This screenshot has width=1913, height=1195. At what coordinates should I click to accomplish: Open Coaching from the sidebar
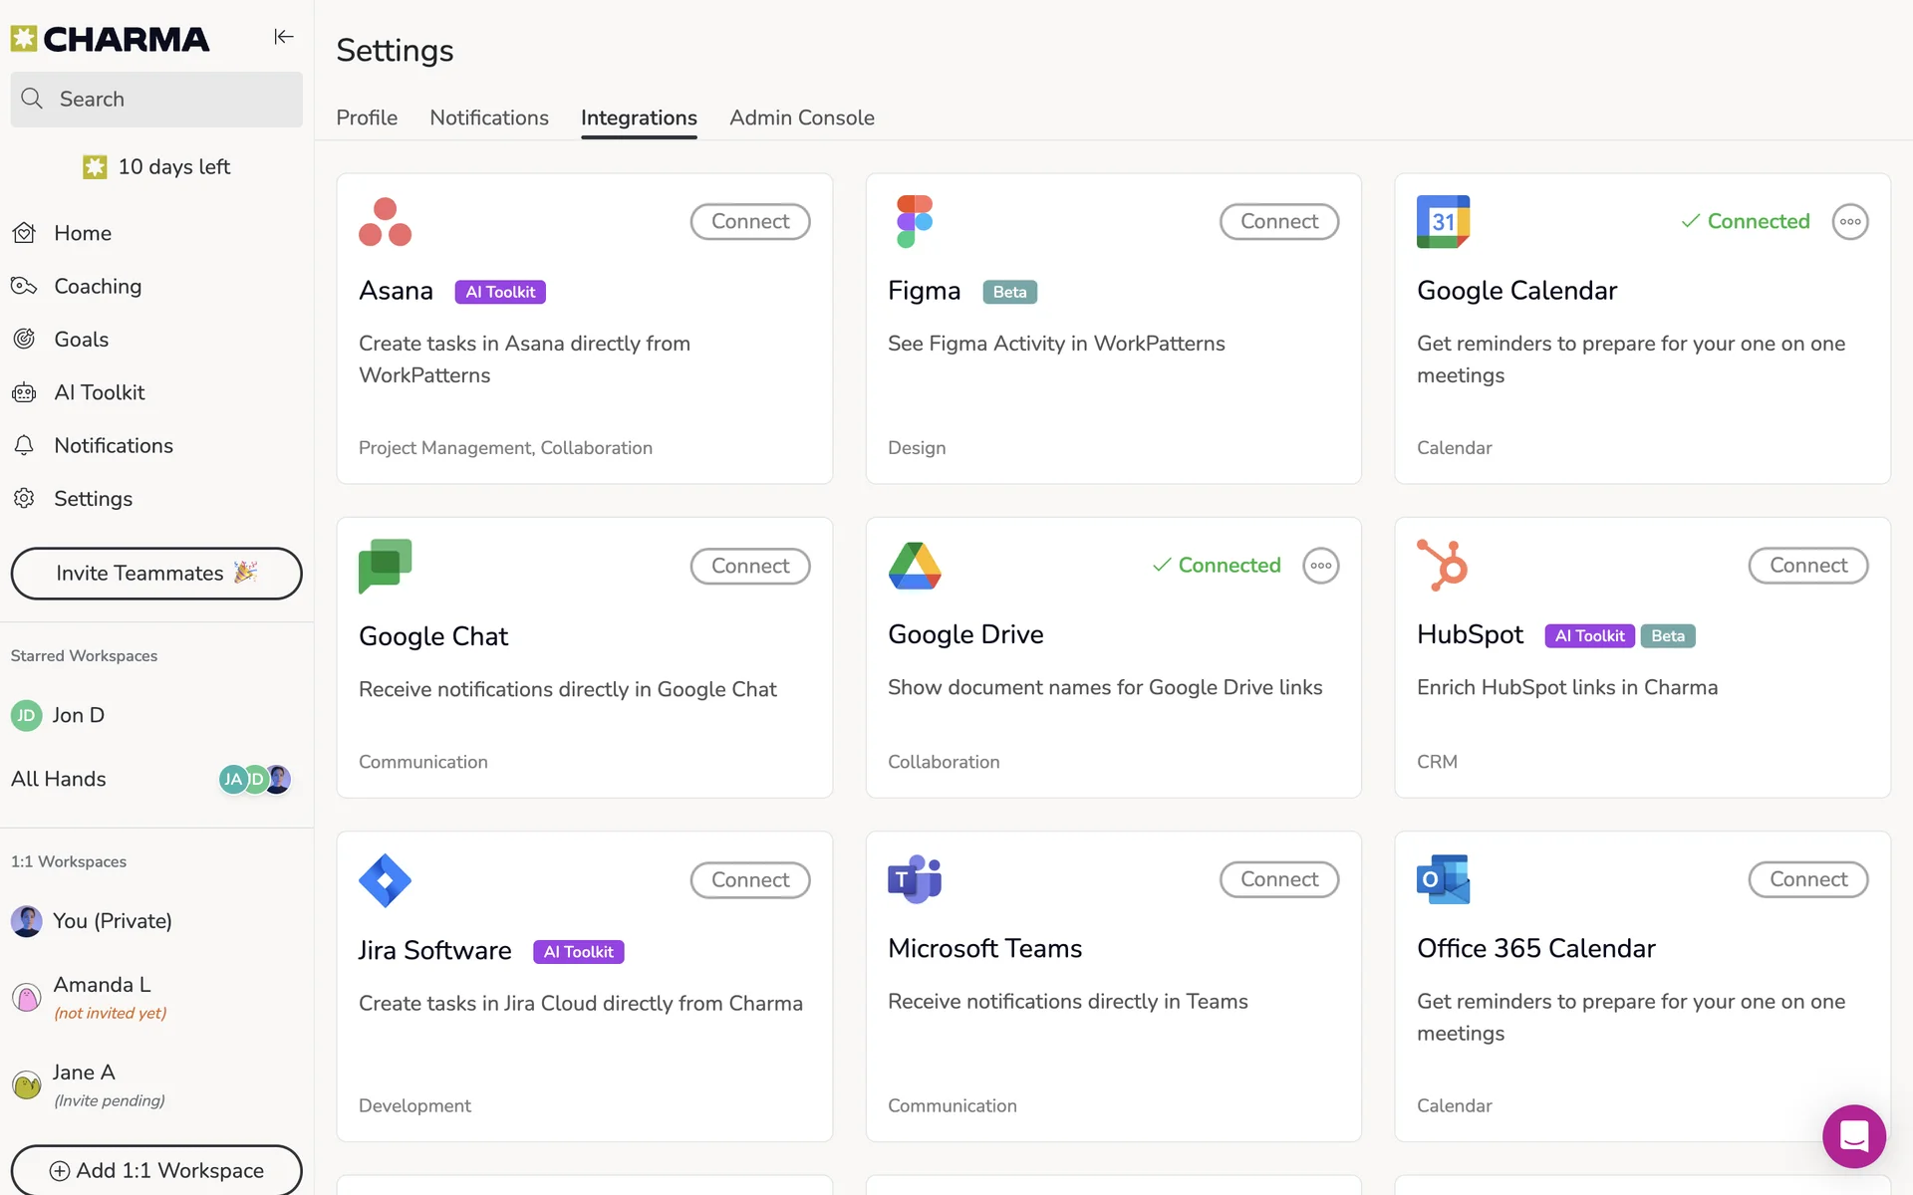98,287
